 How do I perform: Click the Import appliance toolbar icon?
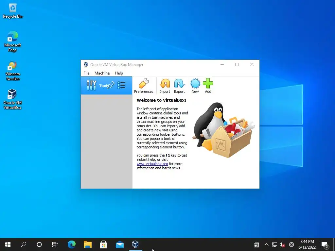165,86
